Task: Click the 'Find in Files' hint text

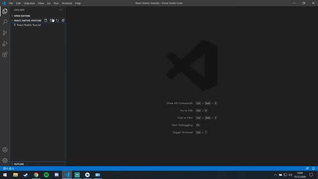Action: (185, 118)
